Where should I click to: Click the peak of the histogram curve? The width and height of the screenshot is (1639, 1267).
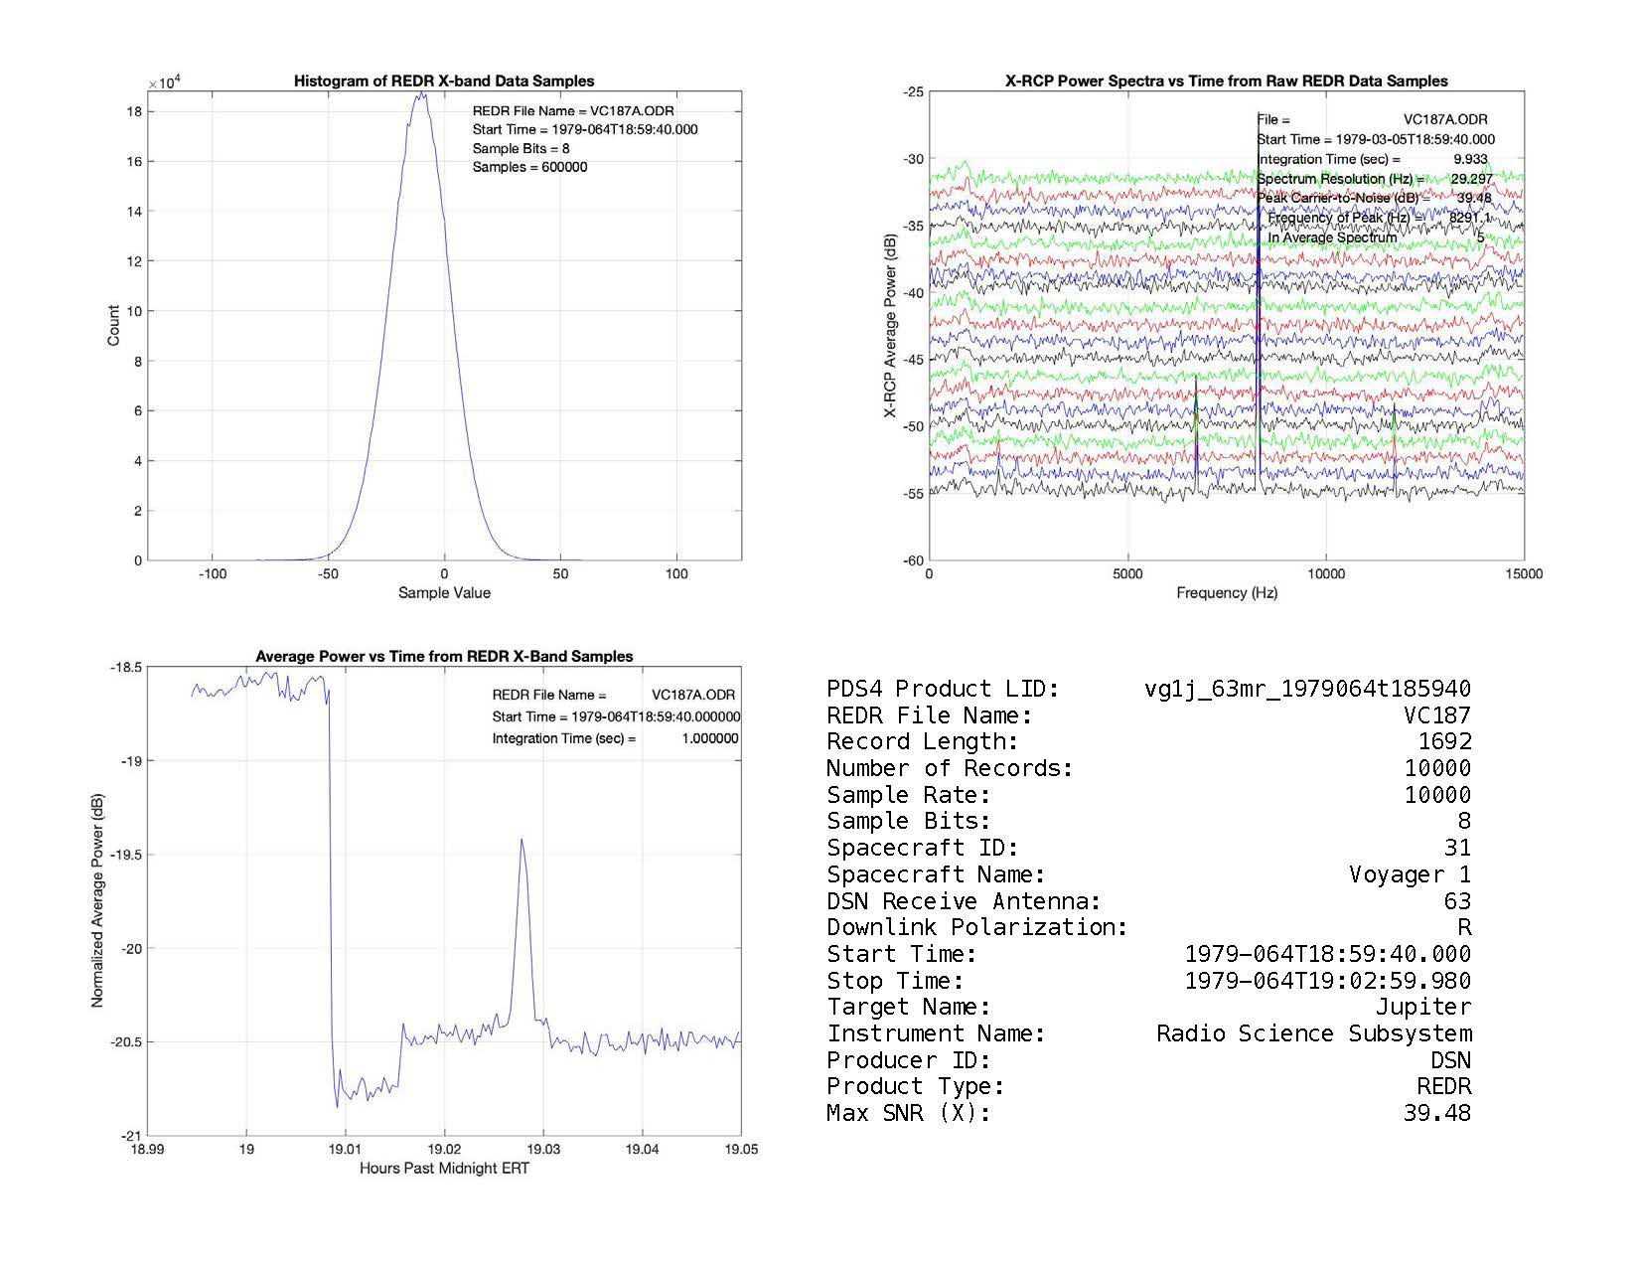[x=422, y=95]
